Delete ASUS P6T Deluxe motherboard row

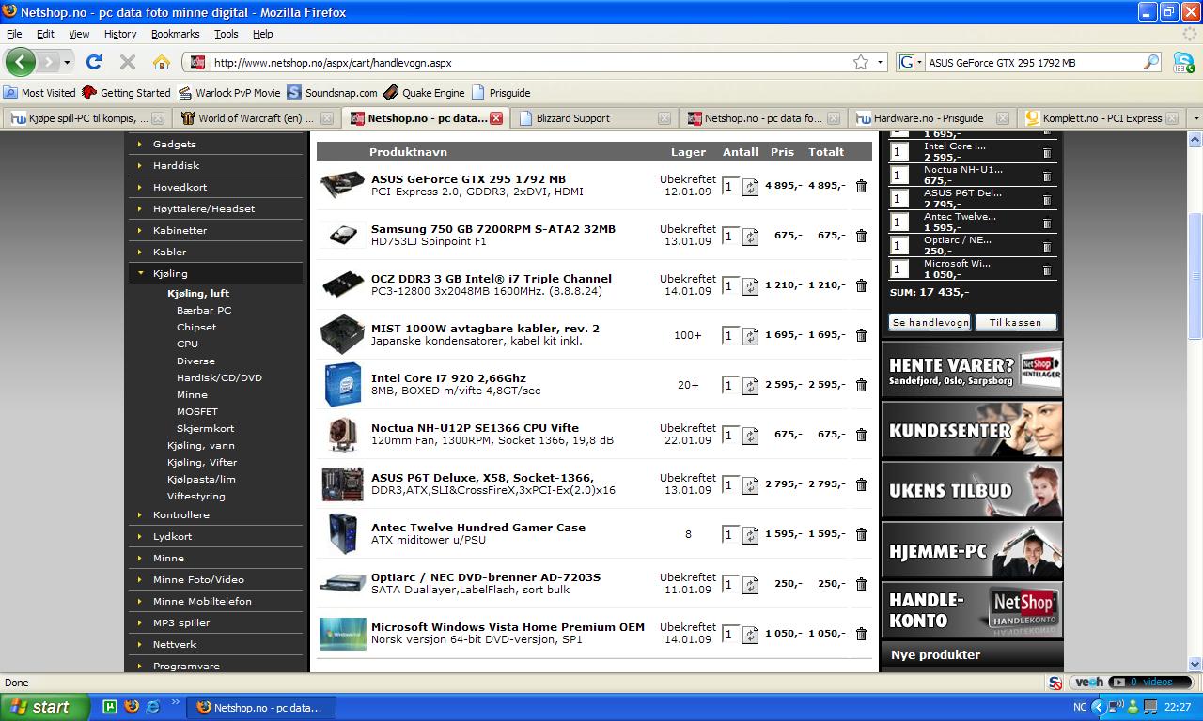pos(861,484)
